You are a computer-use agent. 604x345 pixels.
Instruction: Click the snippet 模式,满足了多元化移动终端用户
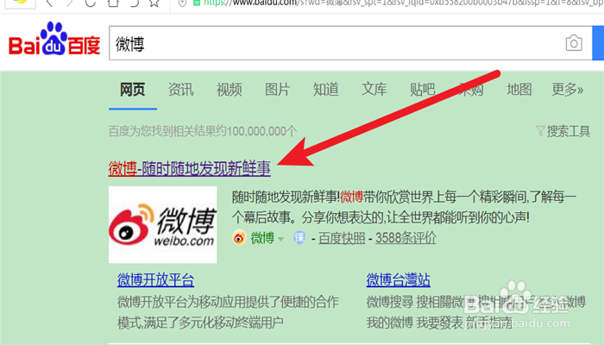200,323
